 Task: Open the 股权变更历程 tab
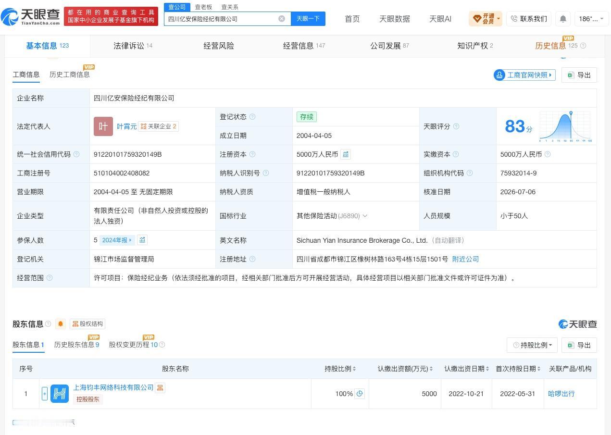click(133, 345)
